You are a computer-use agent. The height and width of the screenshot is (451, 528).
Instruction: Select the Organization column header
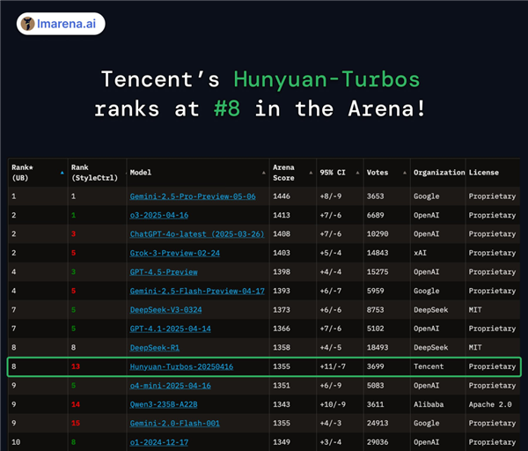click(x=439, y=173)
